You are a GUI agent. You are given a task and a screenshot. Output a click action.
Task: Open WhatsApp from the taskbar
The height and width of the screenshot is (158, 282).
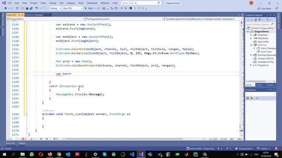[32, 154]
